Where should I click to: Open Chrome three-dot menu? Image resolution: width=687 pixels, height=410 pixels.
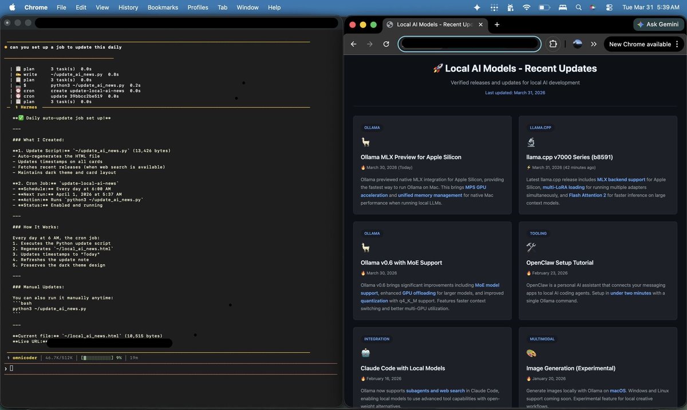click(x=677, y=44)
